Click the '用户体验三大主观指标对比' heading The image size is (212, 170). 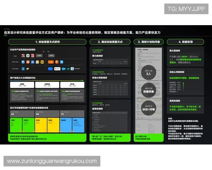pyautogui.click(x=23, y=78)
